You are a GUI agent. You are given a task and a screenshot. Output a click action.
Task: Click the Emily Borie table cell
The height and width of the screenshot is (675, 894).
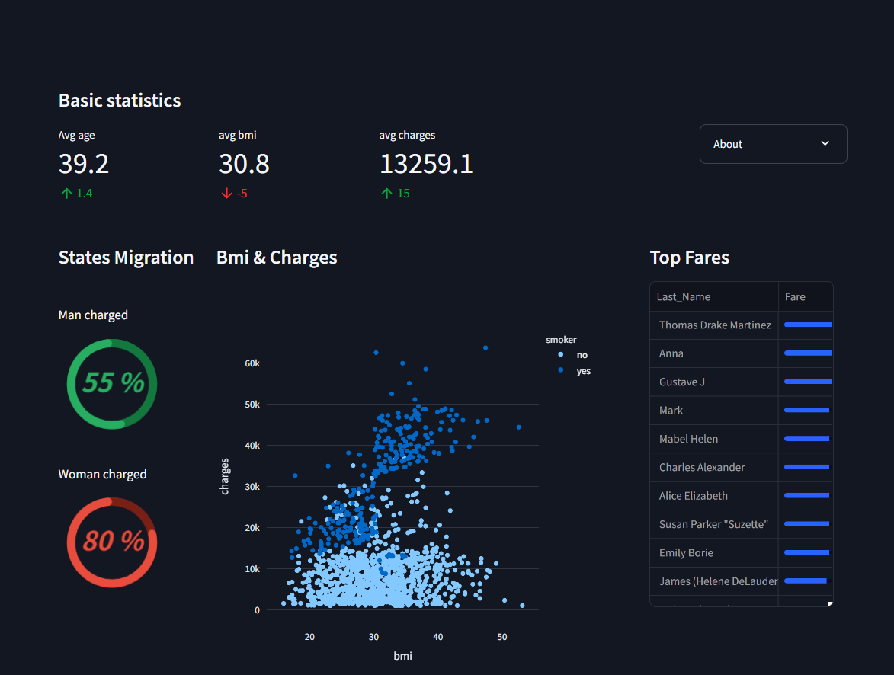pos(714,553)
